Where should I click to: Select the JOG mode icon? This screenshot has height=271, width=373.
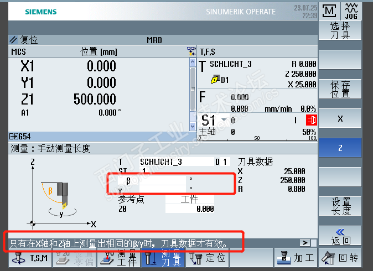351,11
